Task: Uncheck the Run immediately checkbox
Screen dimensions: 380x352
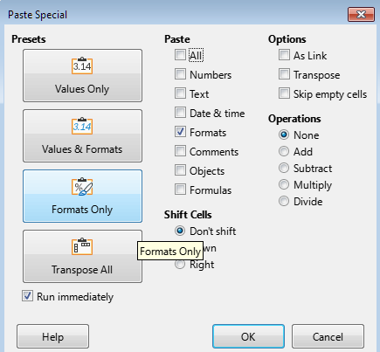Action: point(27,296)
